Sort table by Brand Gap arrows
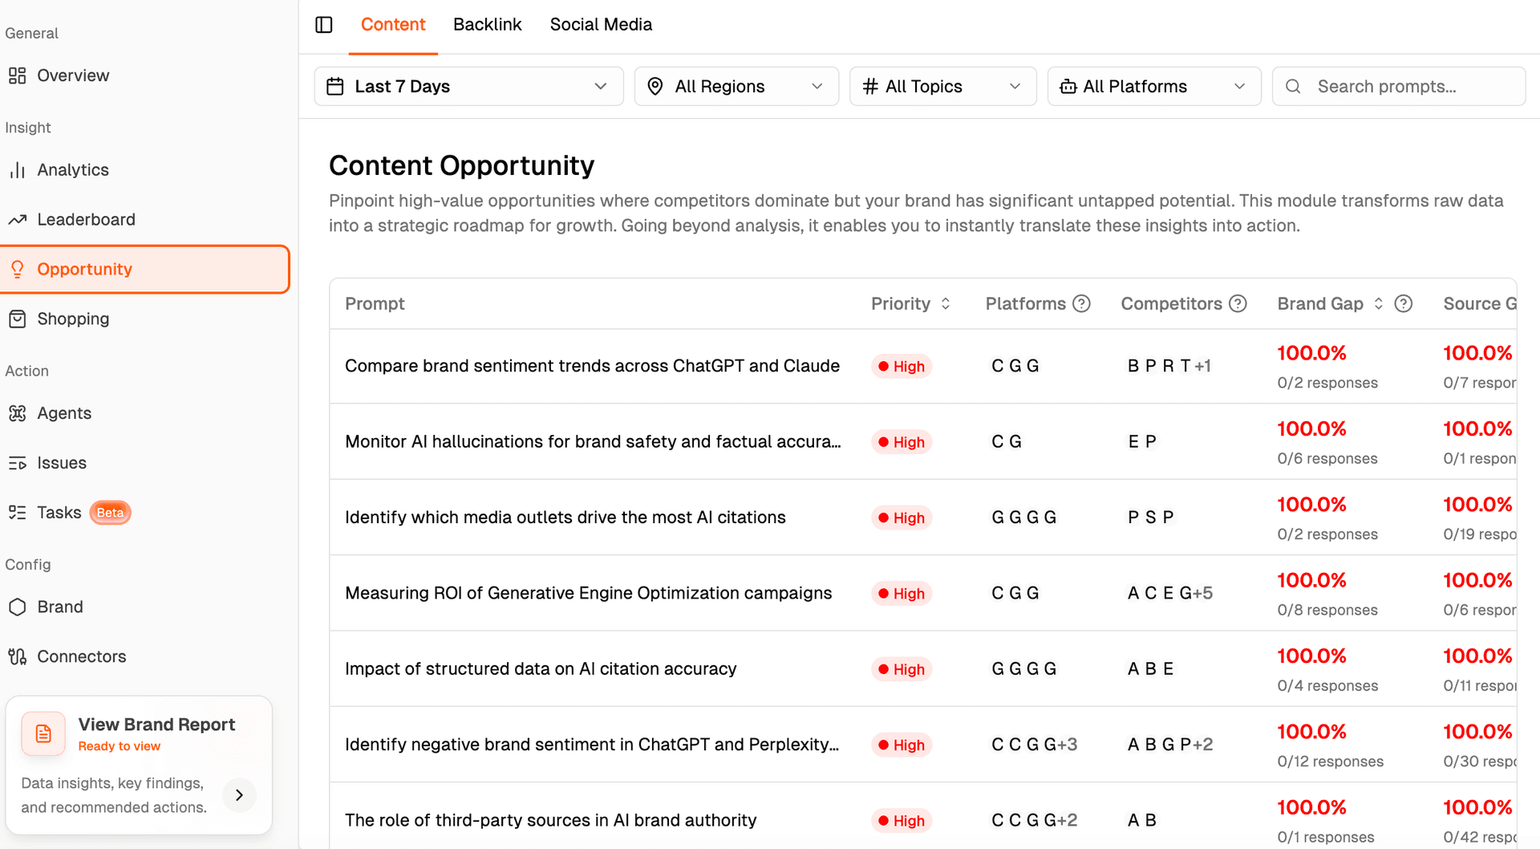The width and height of the screenshot is (1540, 849). pos(1379,304)
